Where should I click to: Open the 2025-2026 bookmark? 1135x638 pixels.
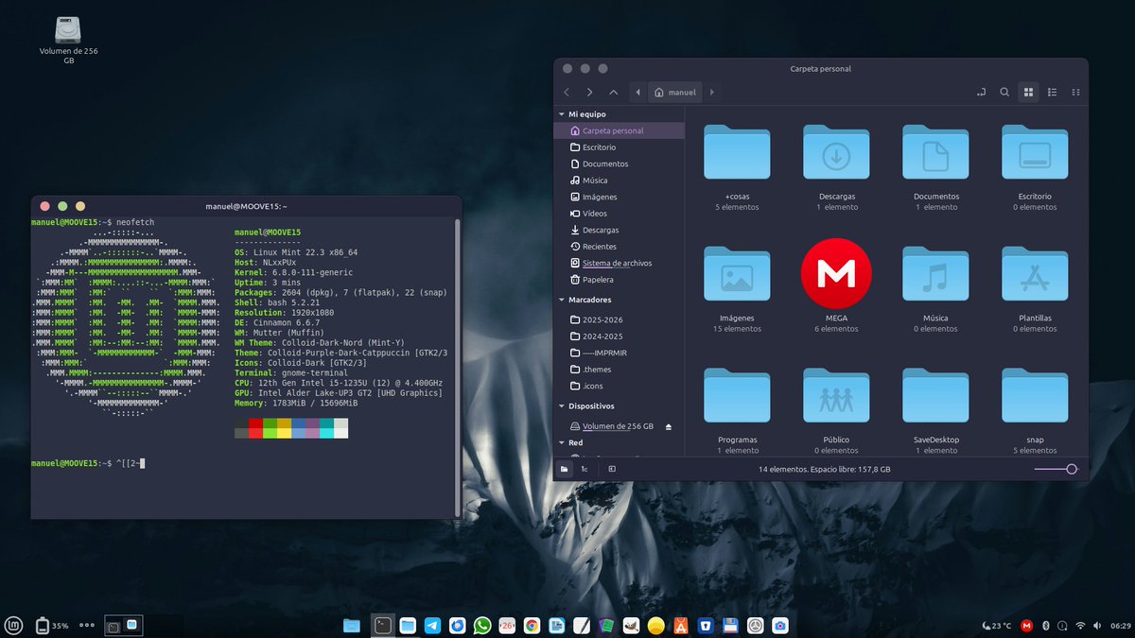(x=620, y=319)
